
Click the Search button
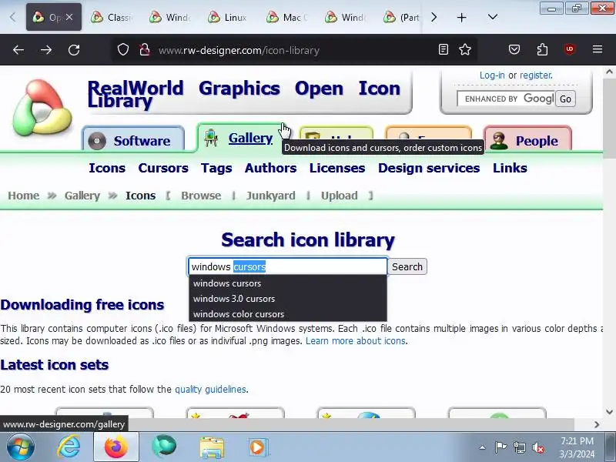(x=407, y=266)
